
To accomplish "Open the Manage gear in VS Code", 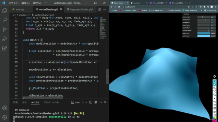I will click(4, 117).
